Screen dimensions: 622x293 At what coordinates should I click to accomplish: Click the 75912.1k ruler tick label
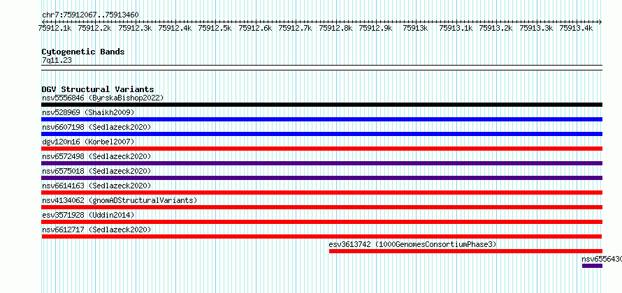[x=55, y=28]
